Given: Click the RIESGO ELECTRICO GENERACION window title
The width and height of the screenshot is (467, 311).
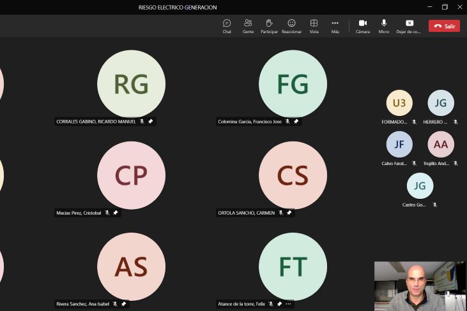Looking at the screenshot, I should 178,8.
